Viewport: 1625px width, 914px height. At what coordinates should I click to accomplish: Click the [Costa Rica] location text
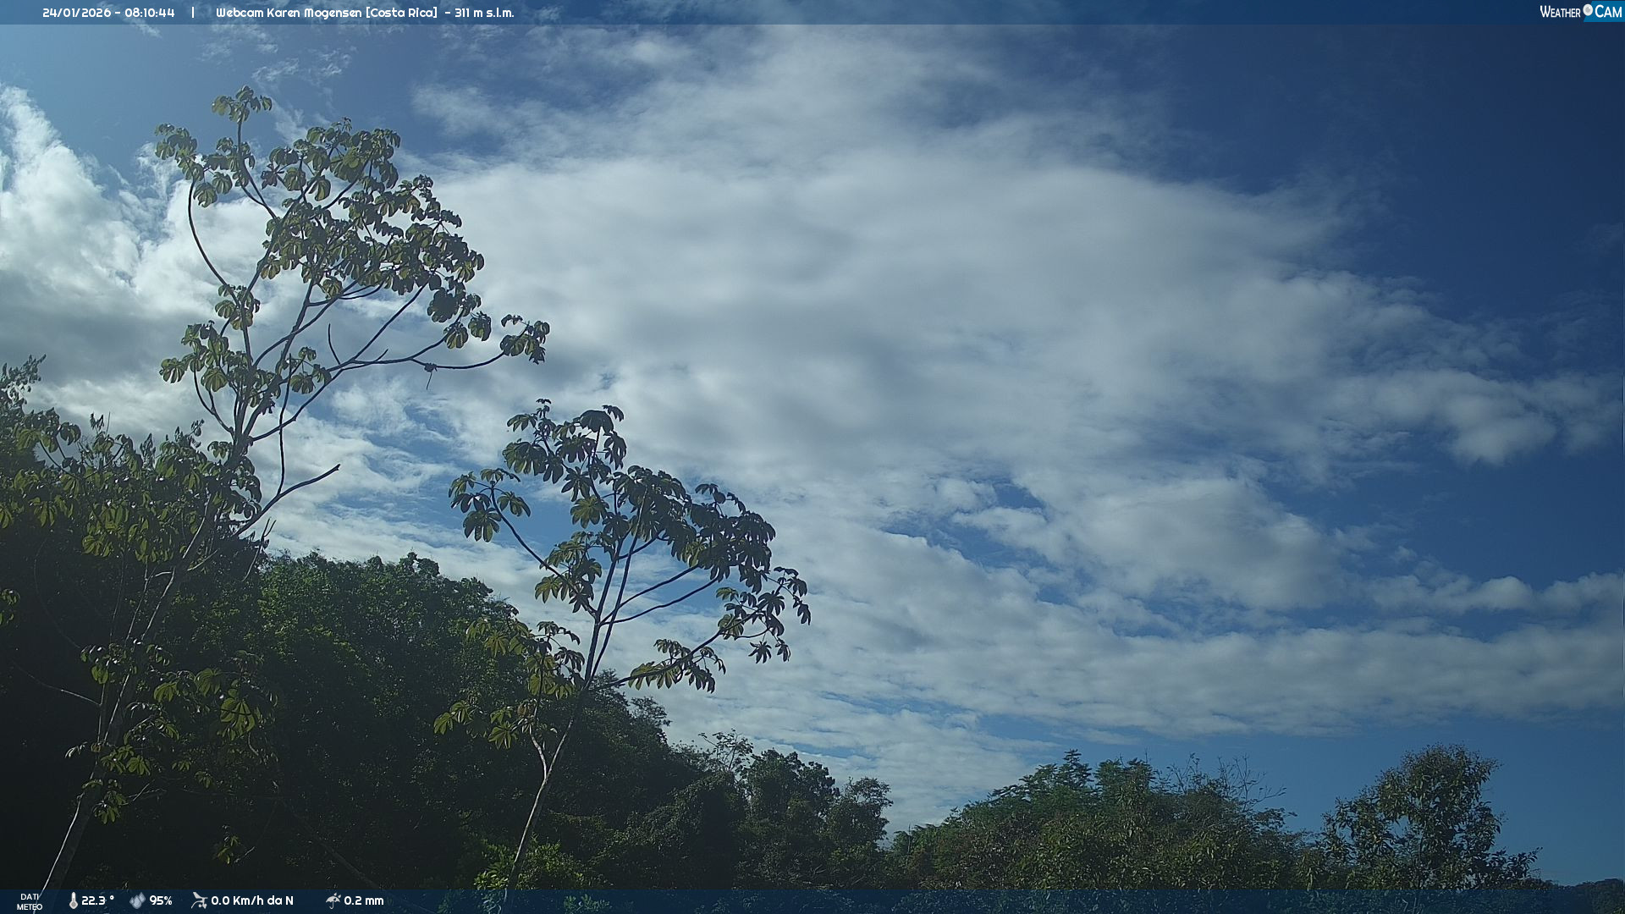(401, 13)
